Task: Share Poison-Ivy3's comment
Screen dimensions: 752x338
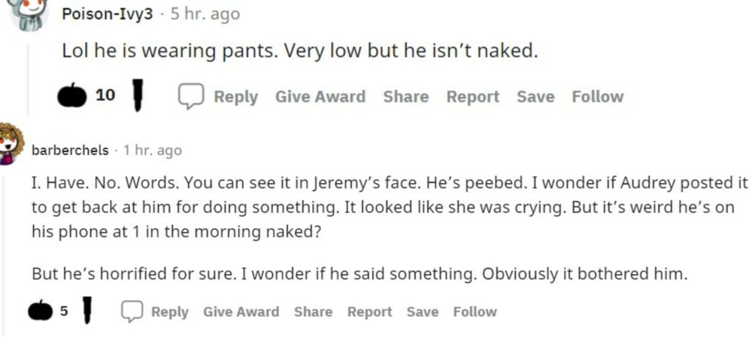Action: (x=405, y=96)
